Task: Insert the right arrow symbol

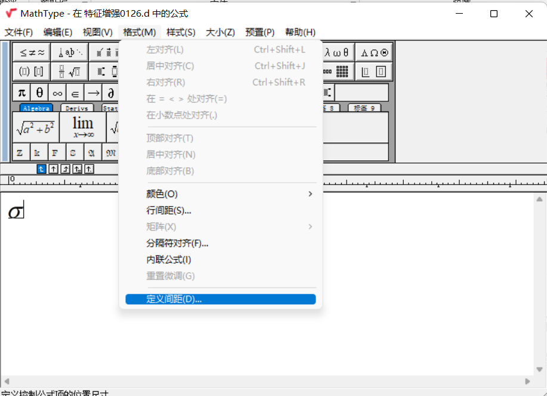Action: 93,93
